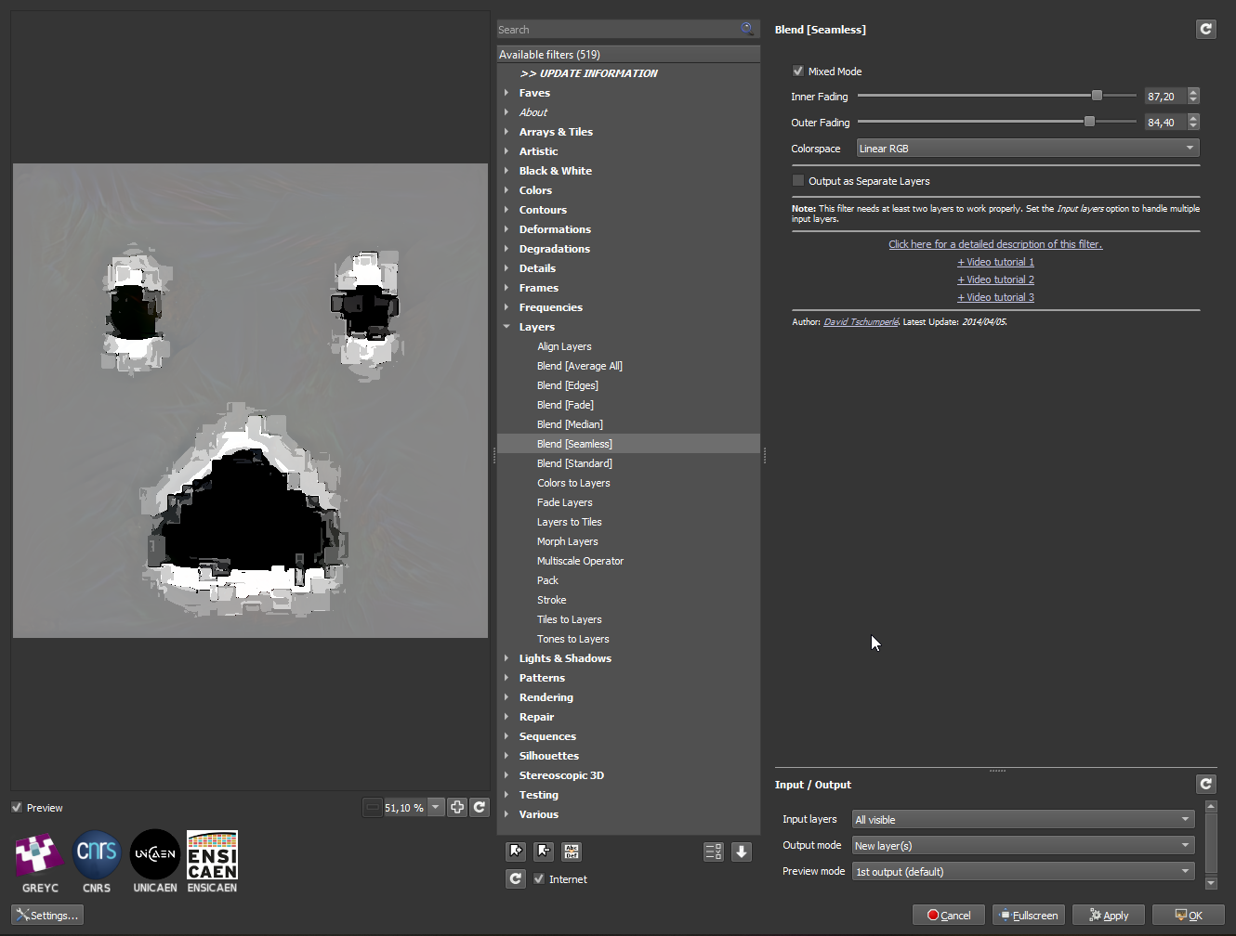Select the Blend [Fade] filter

point(565,405)
